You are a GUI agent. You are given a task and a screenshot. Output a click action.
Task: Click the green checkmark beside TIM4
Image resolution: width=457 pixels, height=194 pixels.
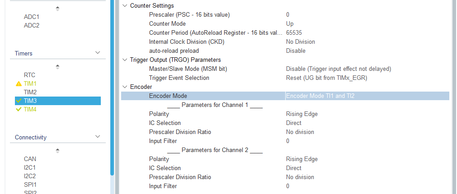click(x=19, y=109)
